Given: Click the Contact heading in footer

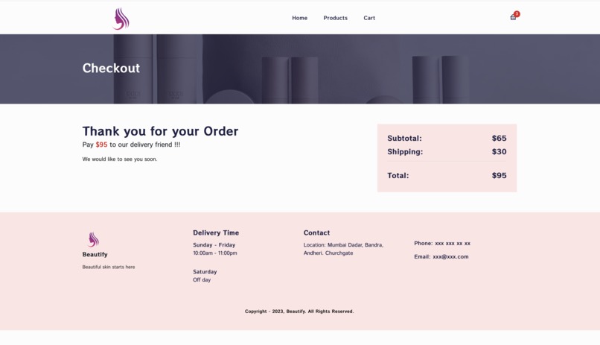Looking at the screenshot, I should coord(316,232).
